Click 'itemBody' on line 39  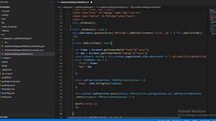pos(89,60)
